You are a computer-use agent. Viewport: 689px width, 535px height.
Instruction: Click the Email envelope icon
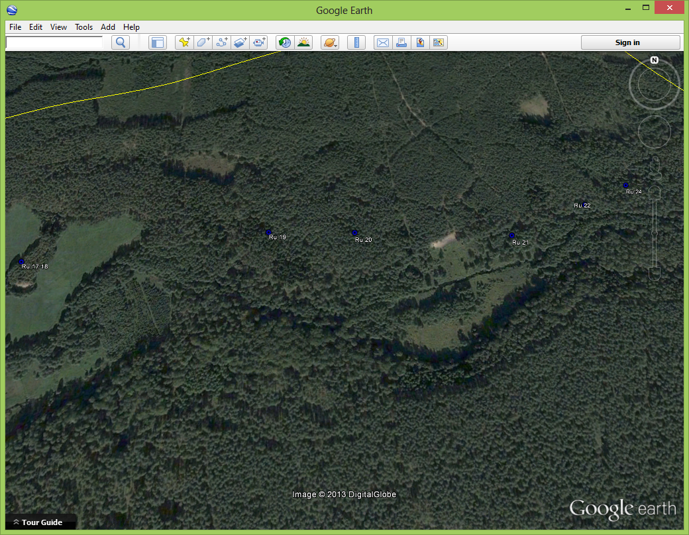383,42
